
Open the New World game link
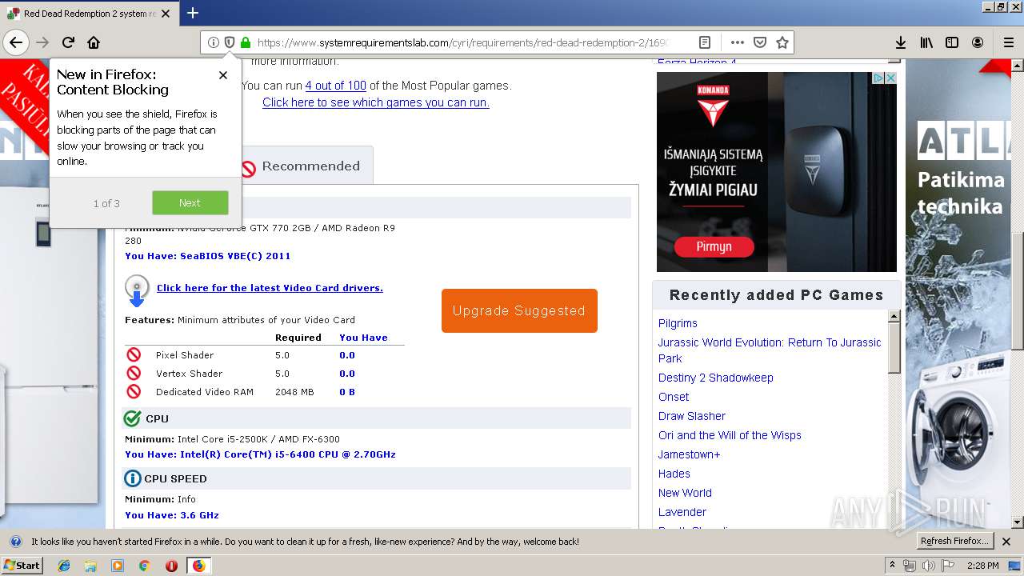[x=685, y=493]
